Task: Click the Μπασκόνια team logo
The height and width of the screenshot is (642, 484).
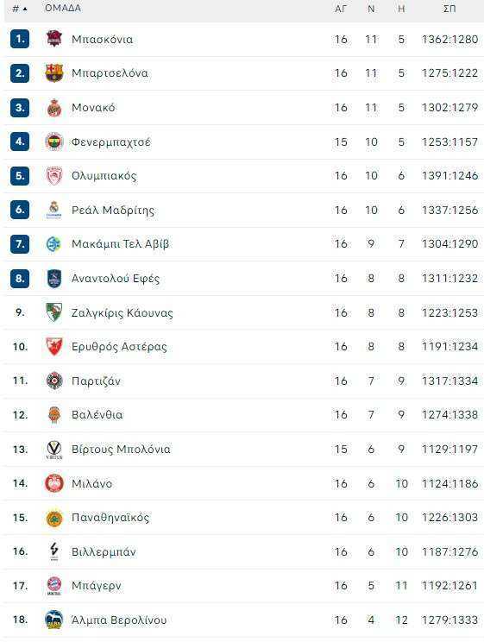Action: [54, 39]
